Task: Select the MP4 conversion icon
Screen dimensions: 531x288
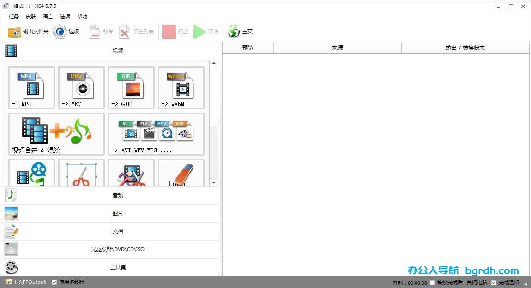Action: coord(31,87)
